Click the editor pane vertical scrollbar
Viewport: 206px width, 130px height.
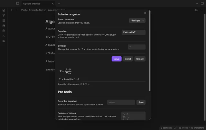coord(205,67)
